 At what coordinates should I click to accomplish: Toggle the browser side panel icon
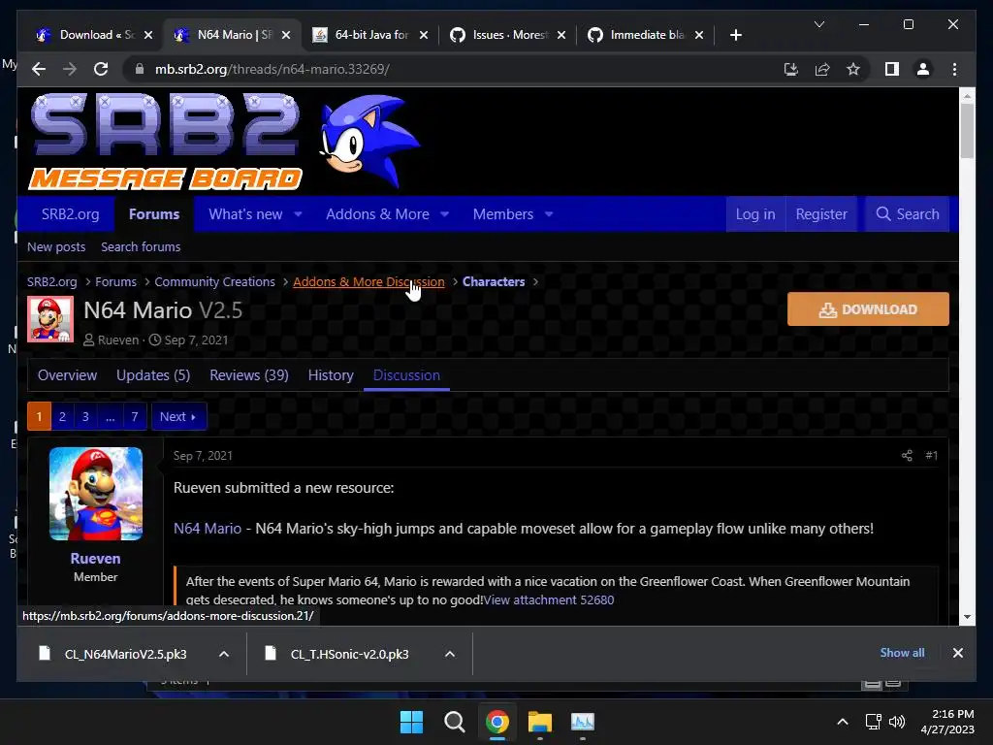pos(892,69)
